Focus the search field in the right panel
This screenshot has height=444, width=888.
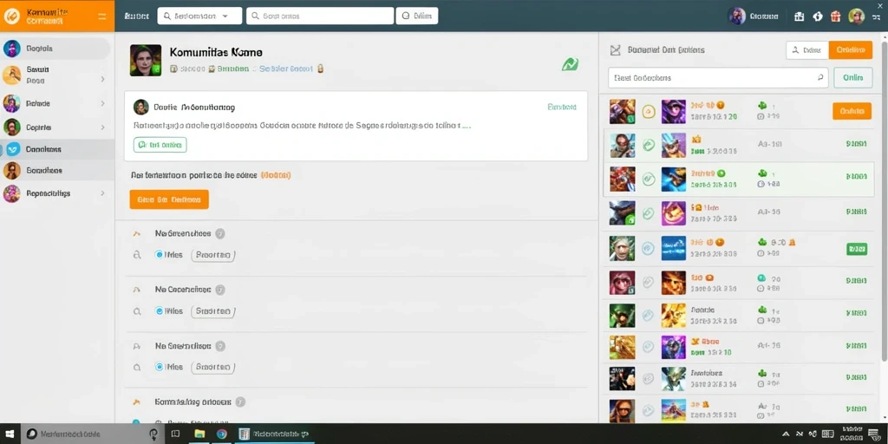tap(718, 77)
